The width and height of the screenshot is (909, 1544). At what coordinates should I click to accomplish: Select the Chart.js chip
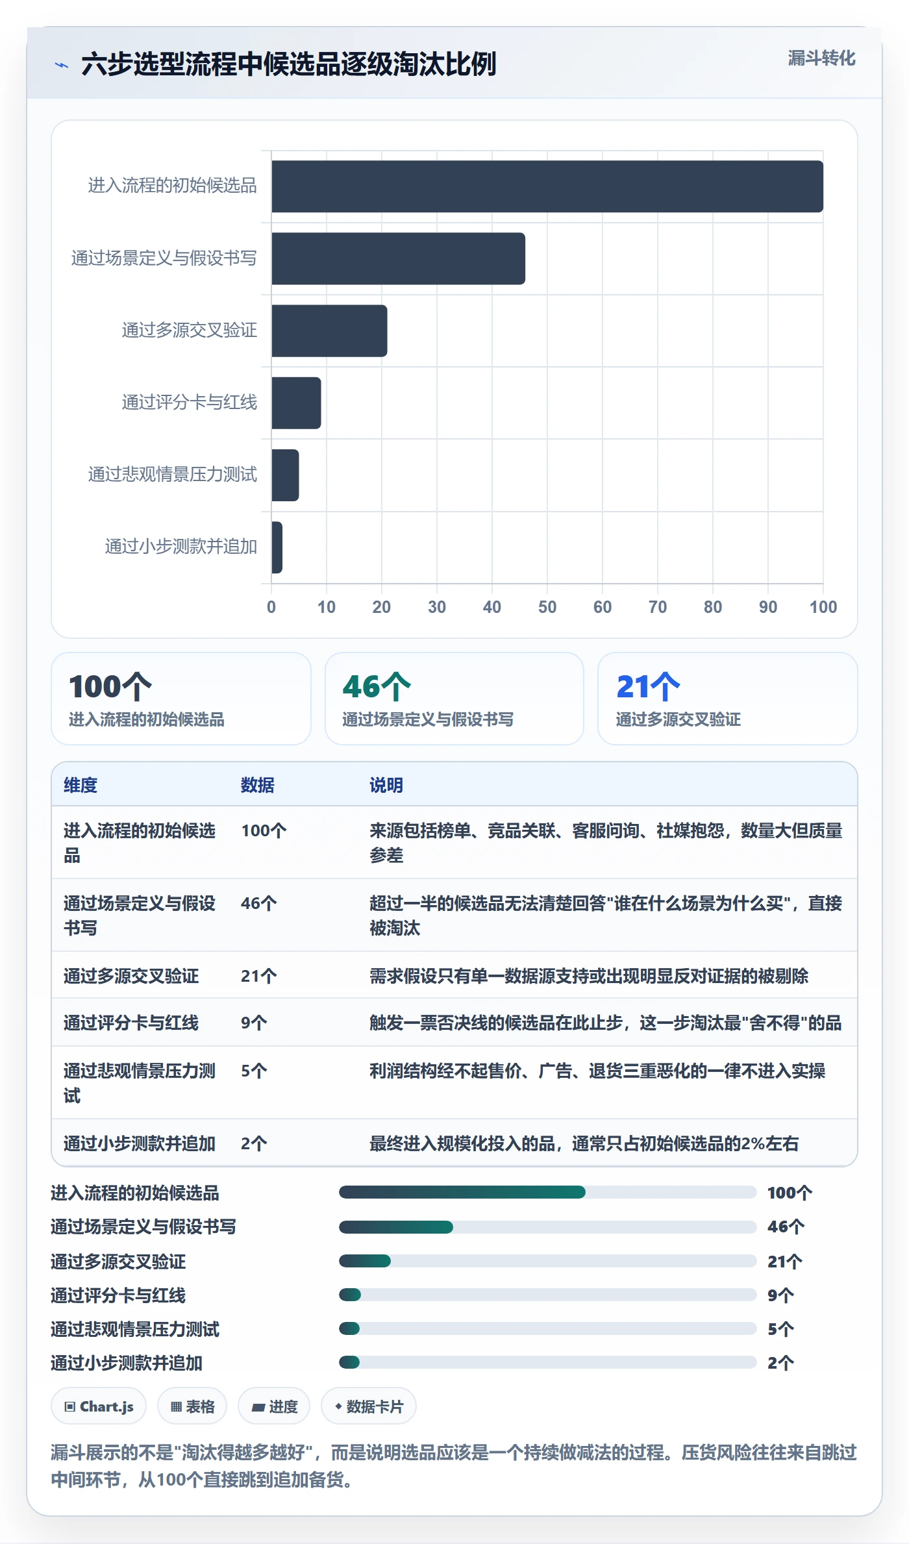99,1406
